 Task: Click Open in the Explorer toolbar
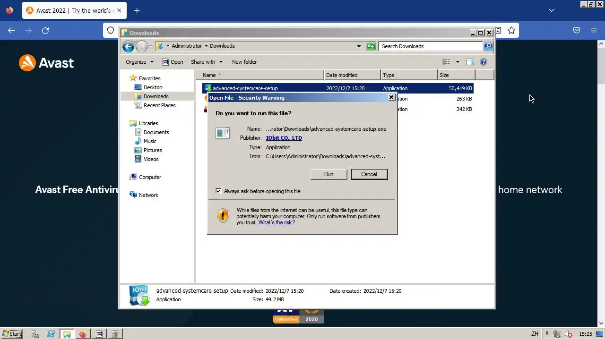pyautogui.click(x=173, y=62)
